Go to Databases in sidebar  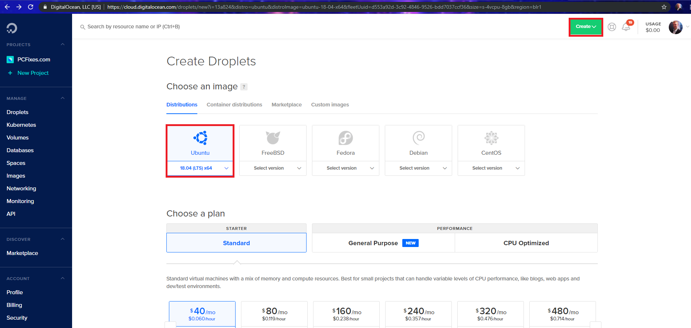pyautogui.click(x=20, y=150)
